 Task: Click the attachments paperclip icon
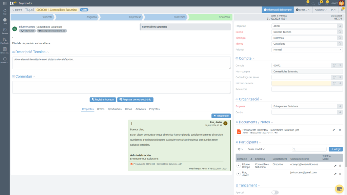[342, 10]
